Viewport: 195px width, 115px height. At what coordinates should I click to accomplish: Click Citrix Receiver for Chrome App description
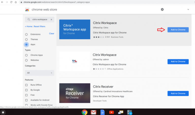pos(108,96)
